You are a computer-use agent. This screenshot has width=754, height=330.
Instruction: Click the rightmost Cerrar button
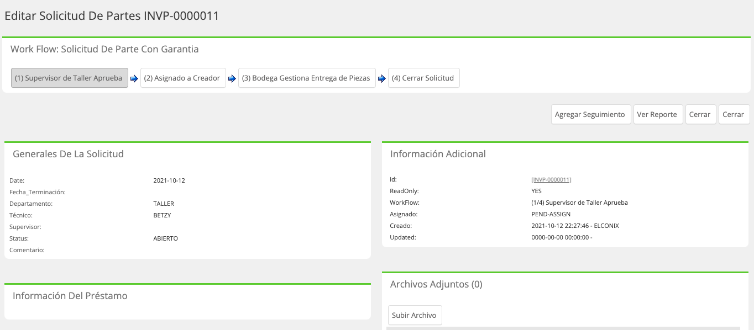click(734, 114)
